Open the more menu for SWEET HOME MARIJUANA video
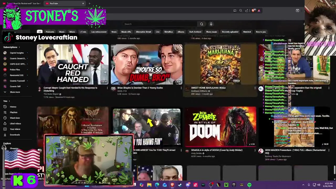This screenshot has height=189, width=336. coord(255,88)
